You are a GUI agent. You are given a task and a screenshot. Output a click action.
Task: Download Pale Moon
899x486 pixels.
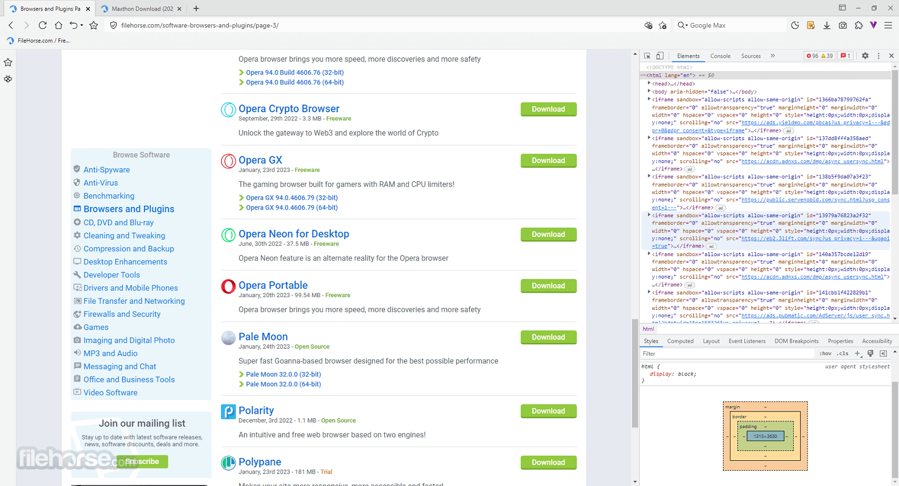pyautogui.click(x=548, y=337)
